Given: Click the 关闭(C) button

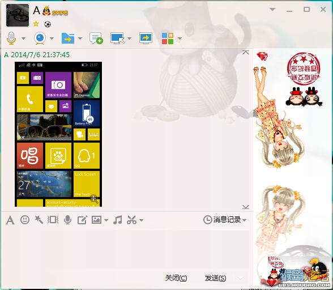Looking at the screenshot, I should click(x=176, y=278).
